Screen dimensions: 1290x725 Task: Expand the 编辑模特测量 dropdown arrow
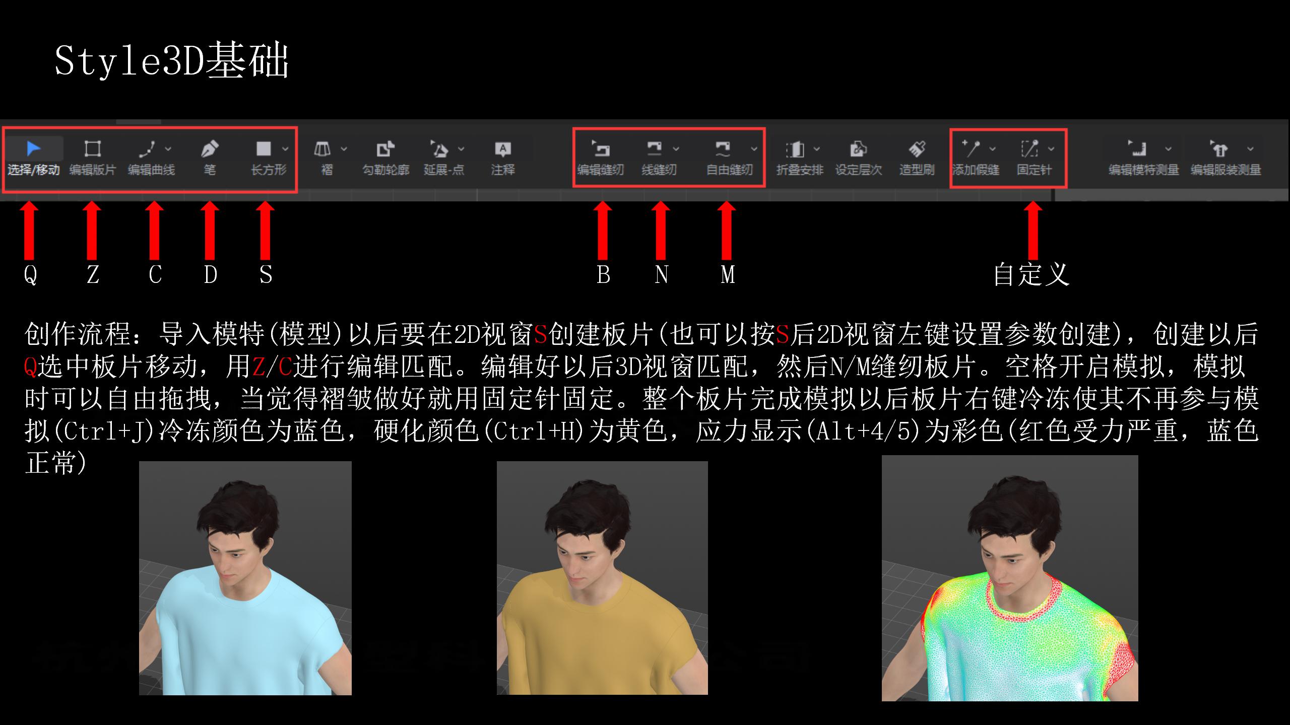point(1168,149)
